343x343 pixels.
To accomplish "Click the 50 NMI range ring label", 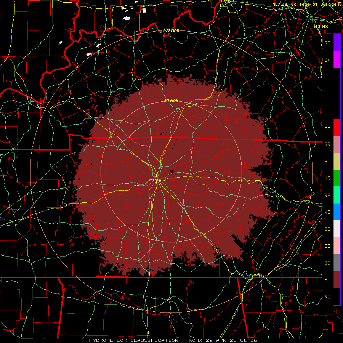I will (171, 101).
